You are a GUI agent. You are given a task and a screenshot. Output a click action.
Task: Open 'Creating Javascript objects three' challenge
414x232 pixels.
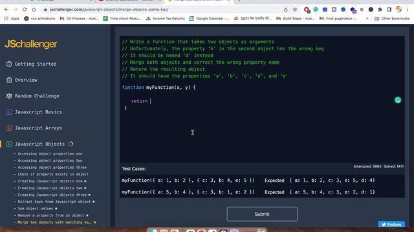52,195
